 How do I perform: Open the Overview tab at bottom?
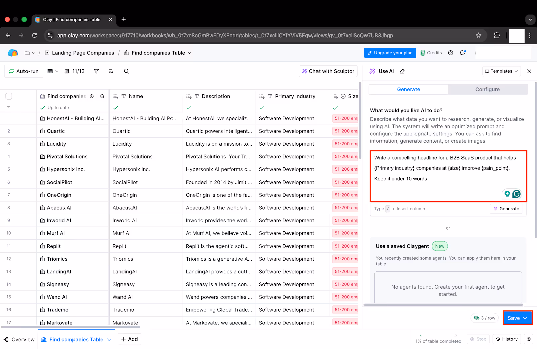(19, 339)
